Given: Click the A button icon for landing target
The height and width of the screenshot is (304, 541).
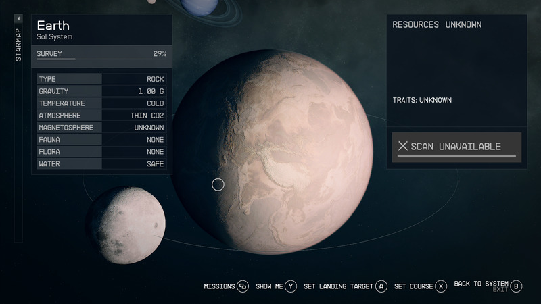Looking at the screenshot, I should [381, 286].
